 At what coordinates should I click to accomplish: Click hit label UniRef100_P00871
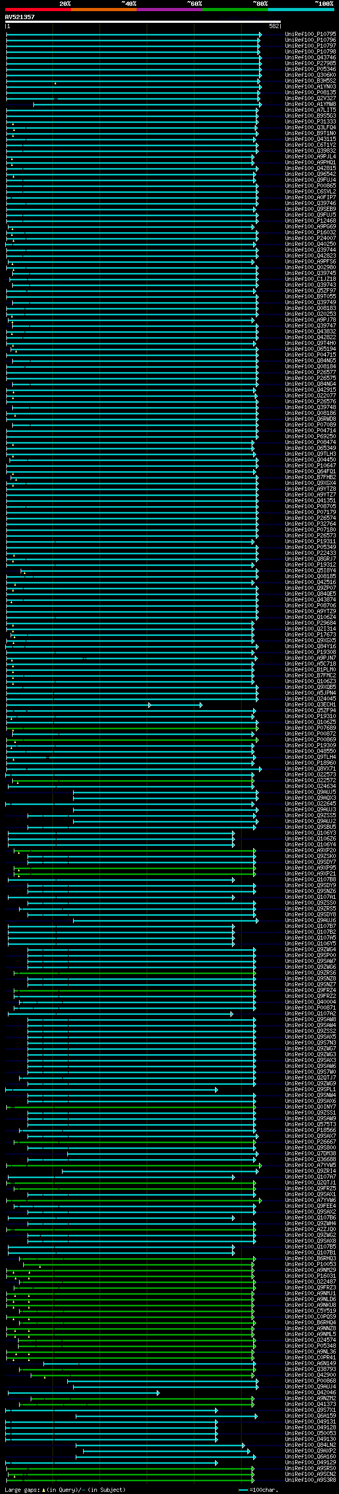(310, 1007)
